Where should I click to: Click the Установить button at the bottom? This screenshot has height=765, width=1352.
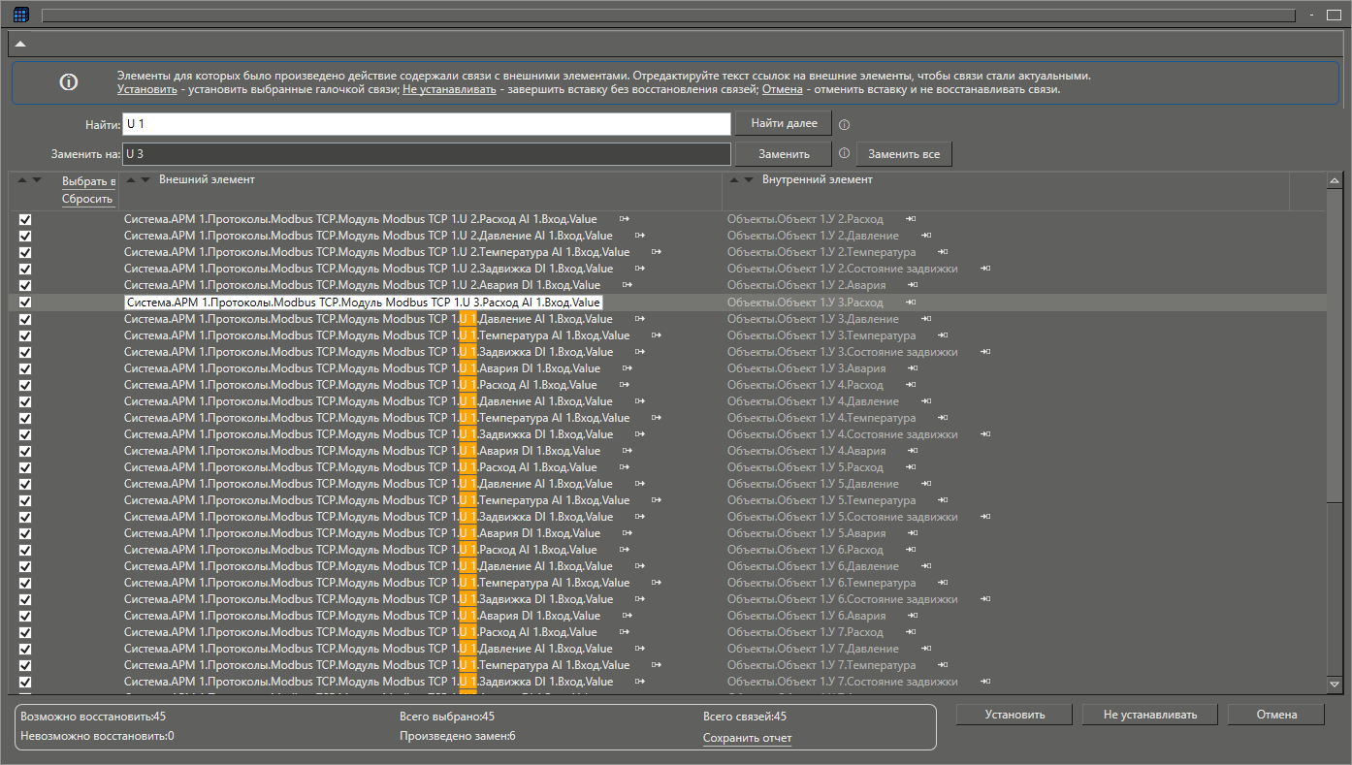click(1014, 715)
